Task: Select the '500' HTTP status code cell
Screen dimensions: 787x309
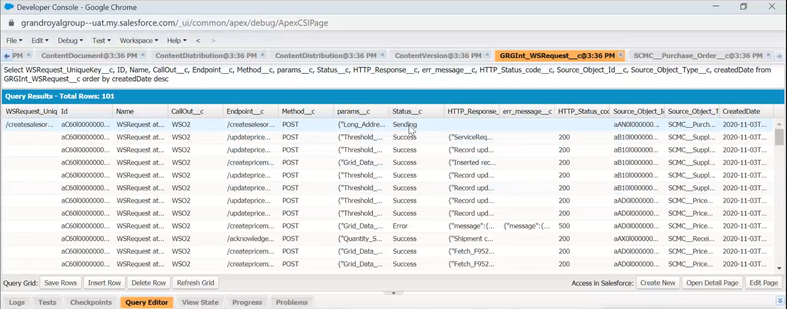Action: point(582,226)
